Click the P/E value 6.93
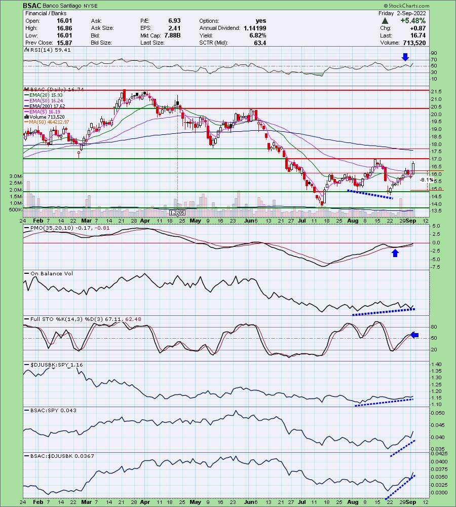This screenshot has height=507, width=456. (174, 21)
